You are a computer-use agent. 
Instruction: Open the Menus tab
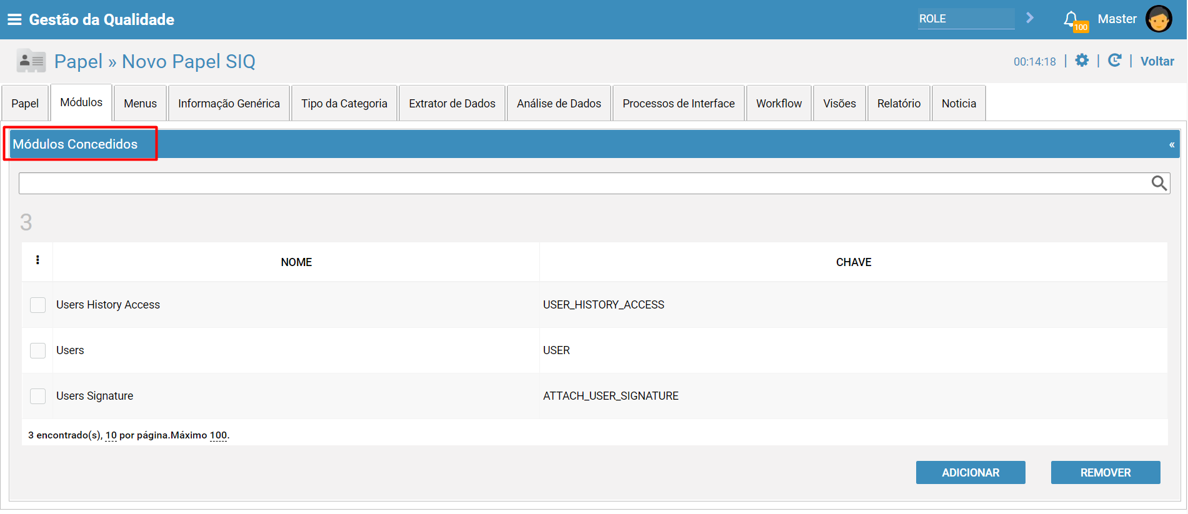tap(140, 103)
